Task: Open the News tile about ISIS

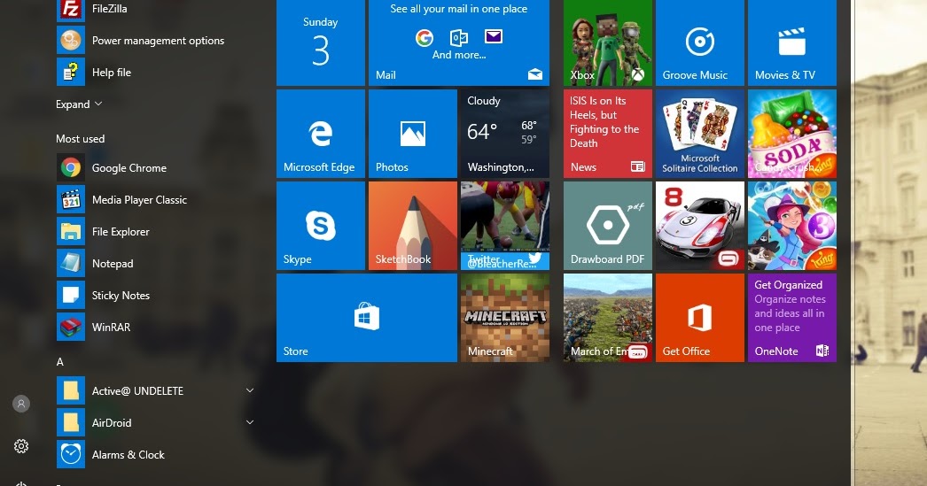Action: tap(608, 134)
